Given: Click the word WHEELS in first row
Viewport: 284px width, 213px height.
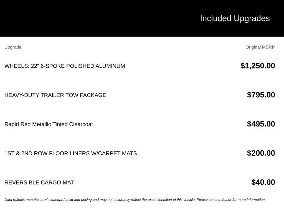Looking at the screenshot, I should coord(17,66).
